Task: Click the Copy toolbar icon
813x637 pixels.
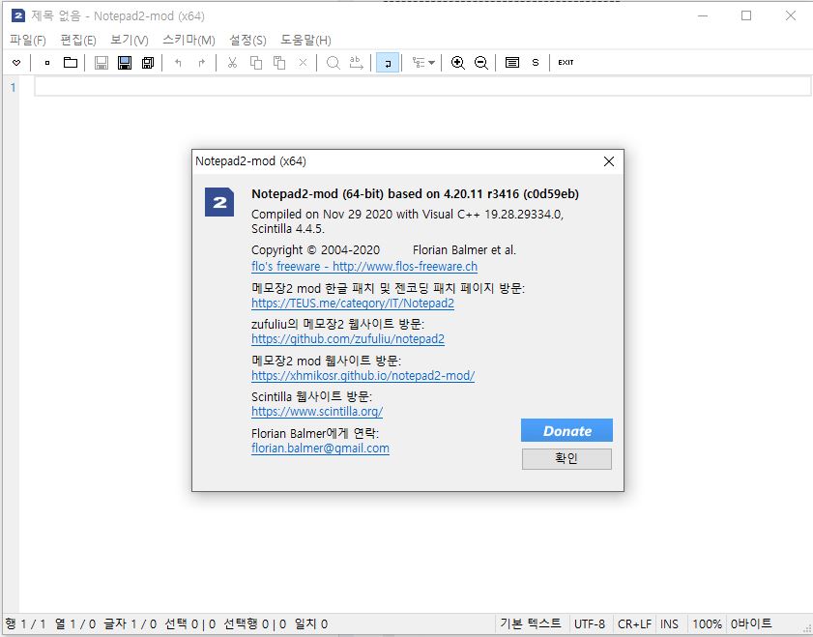Action: [x=255, y=63]
